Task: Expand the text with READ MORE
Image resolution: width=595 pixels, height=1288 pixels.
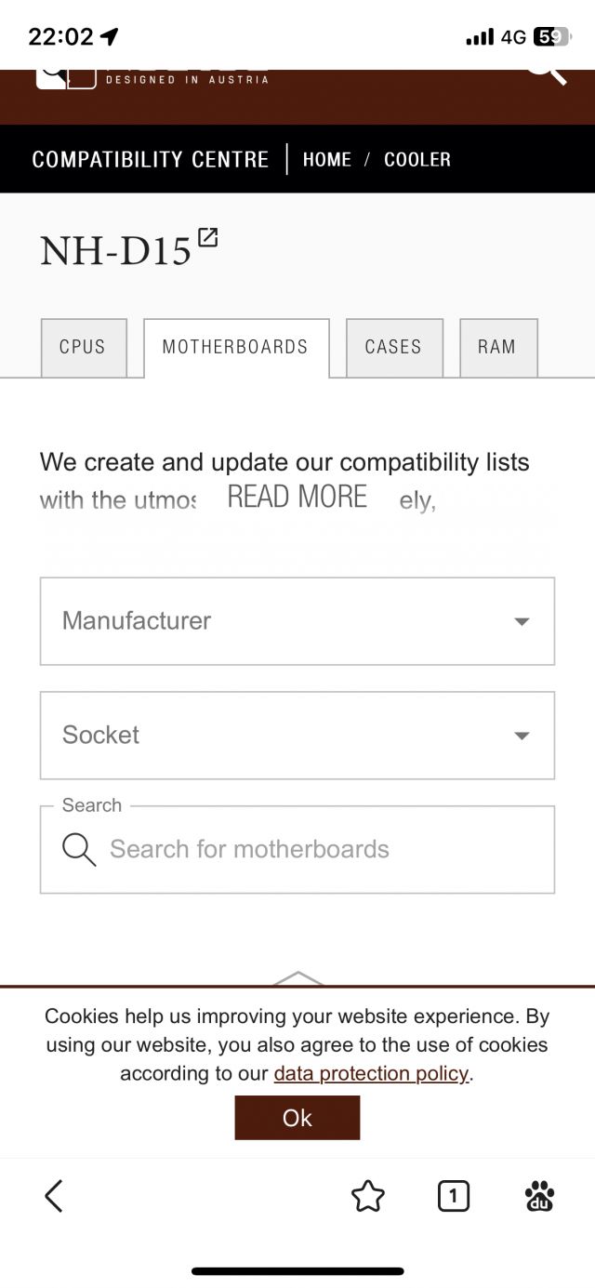Action: (x=297, y=498)
